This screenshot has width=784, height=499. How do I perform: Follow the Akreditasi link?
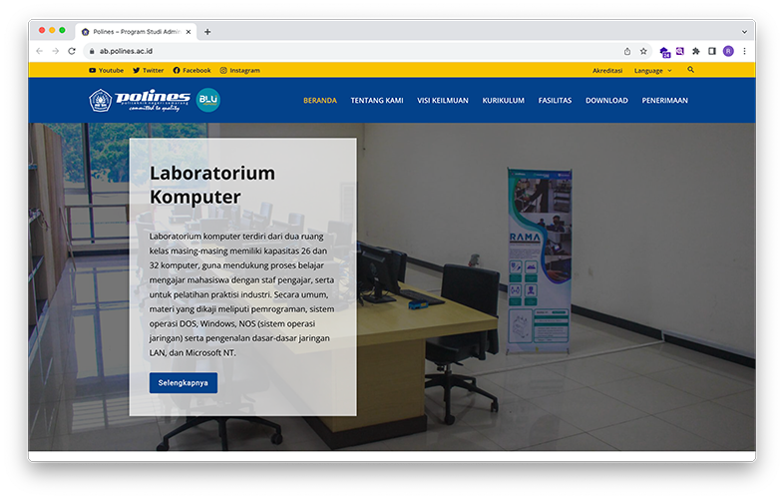tap(607, 71)
